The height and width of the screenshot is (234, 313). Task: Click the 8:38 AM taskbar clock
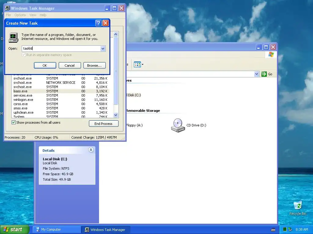point(302,229)
